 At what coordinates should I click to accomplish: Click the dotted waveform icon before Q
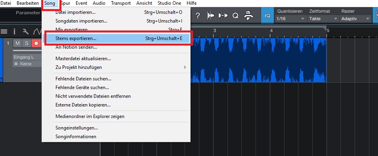(x=223, y=16)
